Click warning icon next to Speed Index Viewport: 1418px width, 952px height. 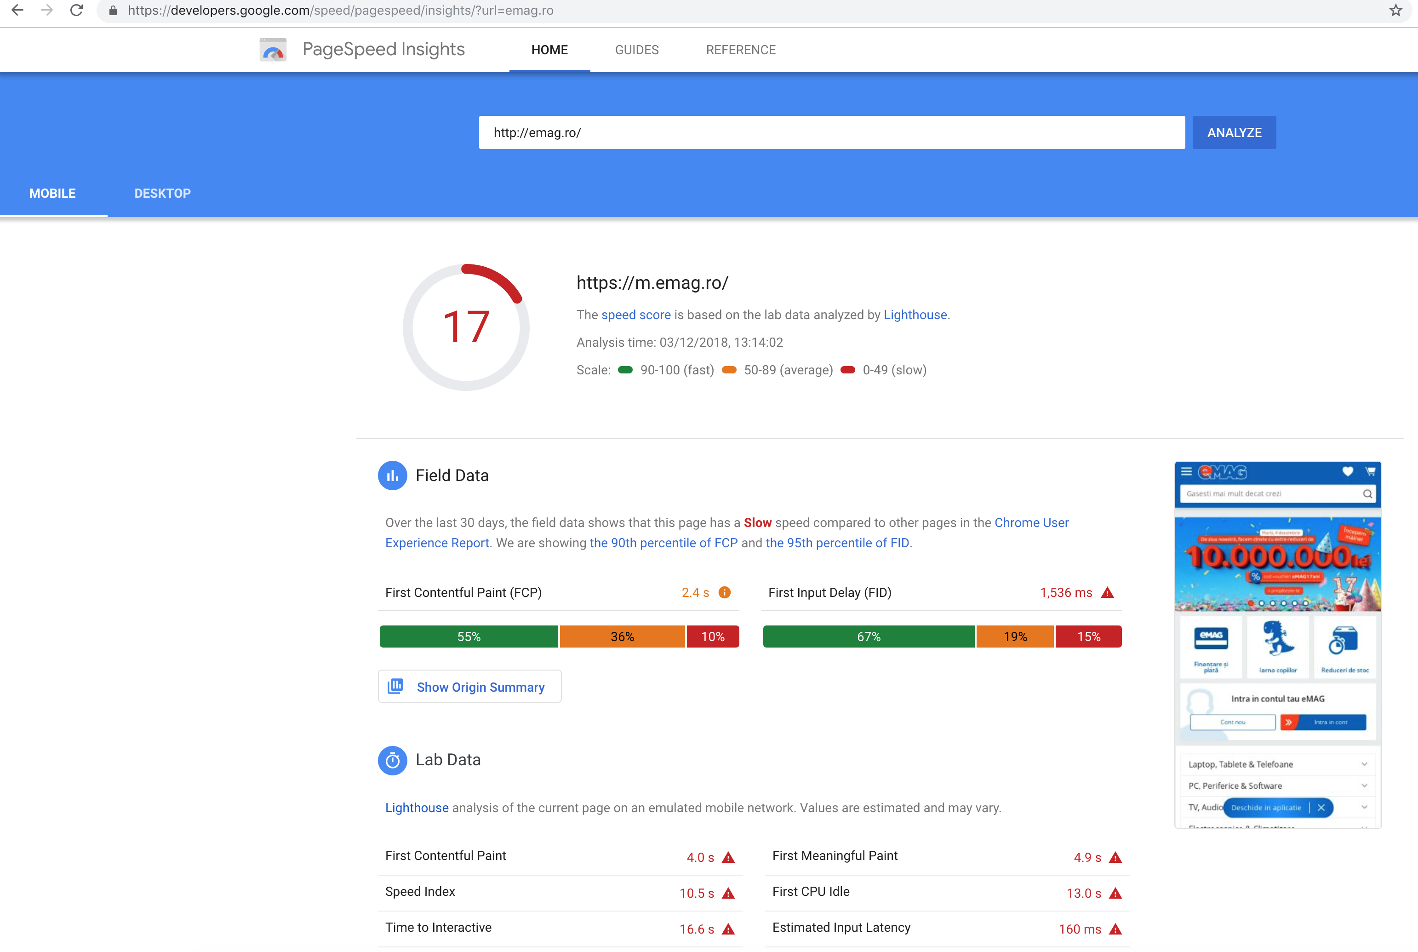coord(728,893)
